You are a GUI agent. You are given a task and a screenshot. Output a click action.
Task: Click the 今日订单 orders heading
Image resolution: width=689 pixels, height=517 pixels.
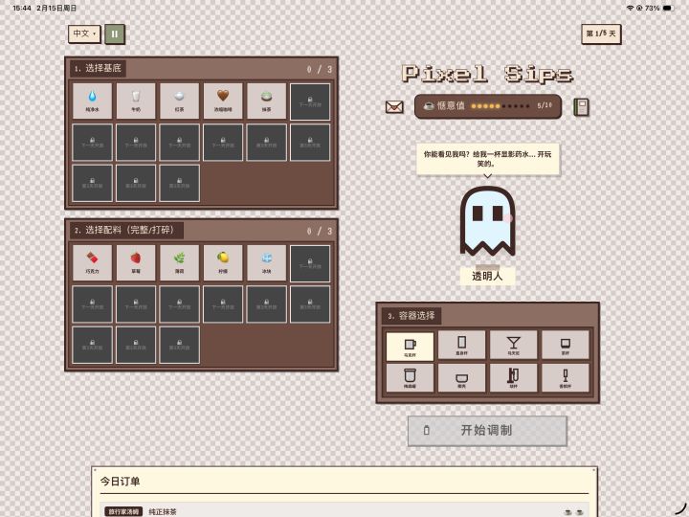coord(120,482)
